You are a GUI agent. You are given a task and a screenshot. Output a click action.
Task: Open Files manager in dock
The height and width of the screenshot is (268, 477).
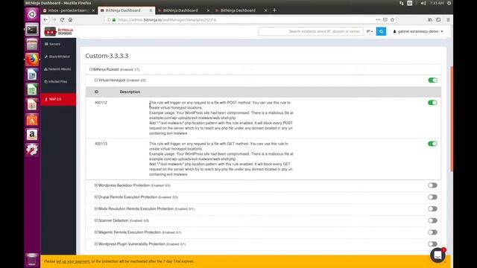[32, 45]
